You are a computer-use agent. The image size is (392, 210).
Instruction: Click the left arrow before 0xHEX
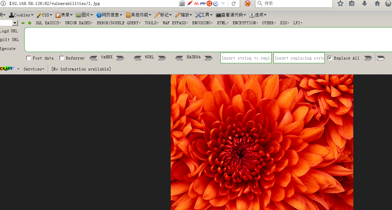click(x=93, y=58)
